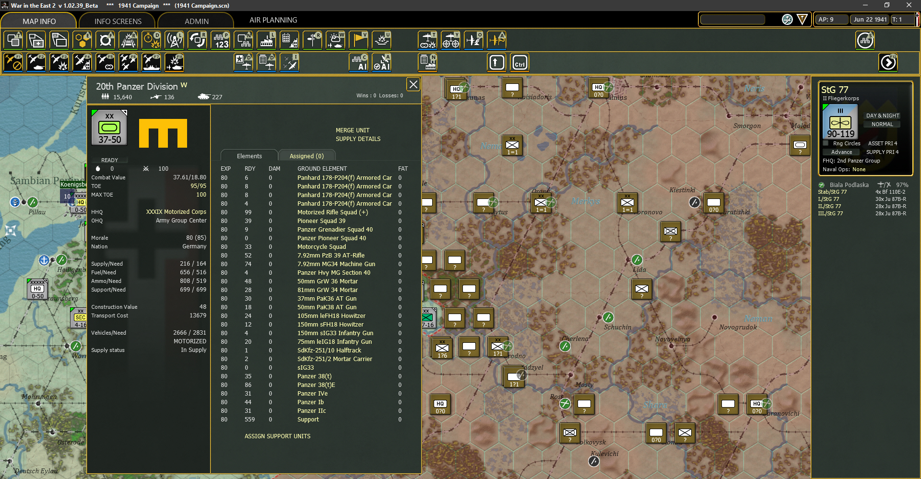Open Army Group Center OHQ link
The height and width of the screenshot is (479, 921).
(181, 221)
